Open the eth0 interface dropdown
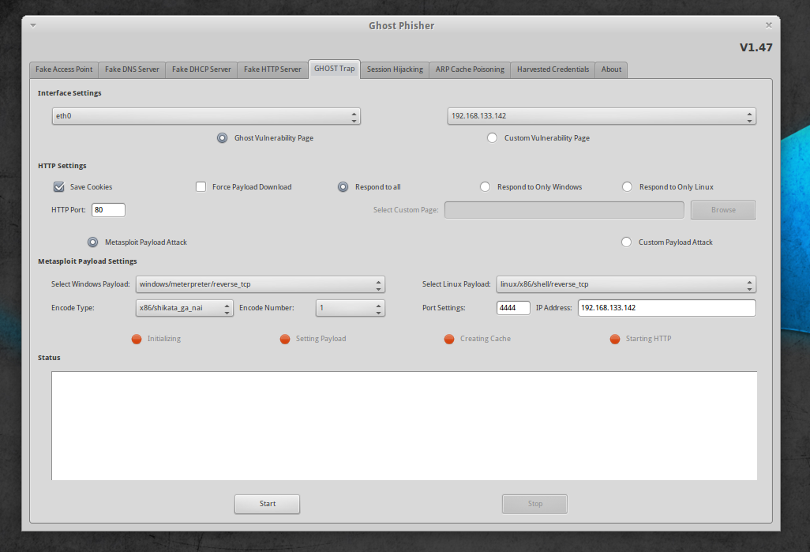The height and width of the screenshot is (552, 810). [206, 116]
